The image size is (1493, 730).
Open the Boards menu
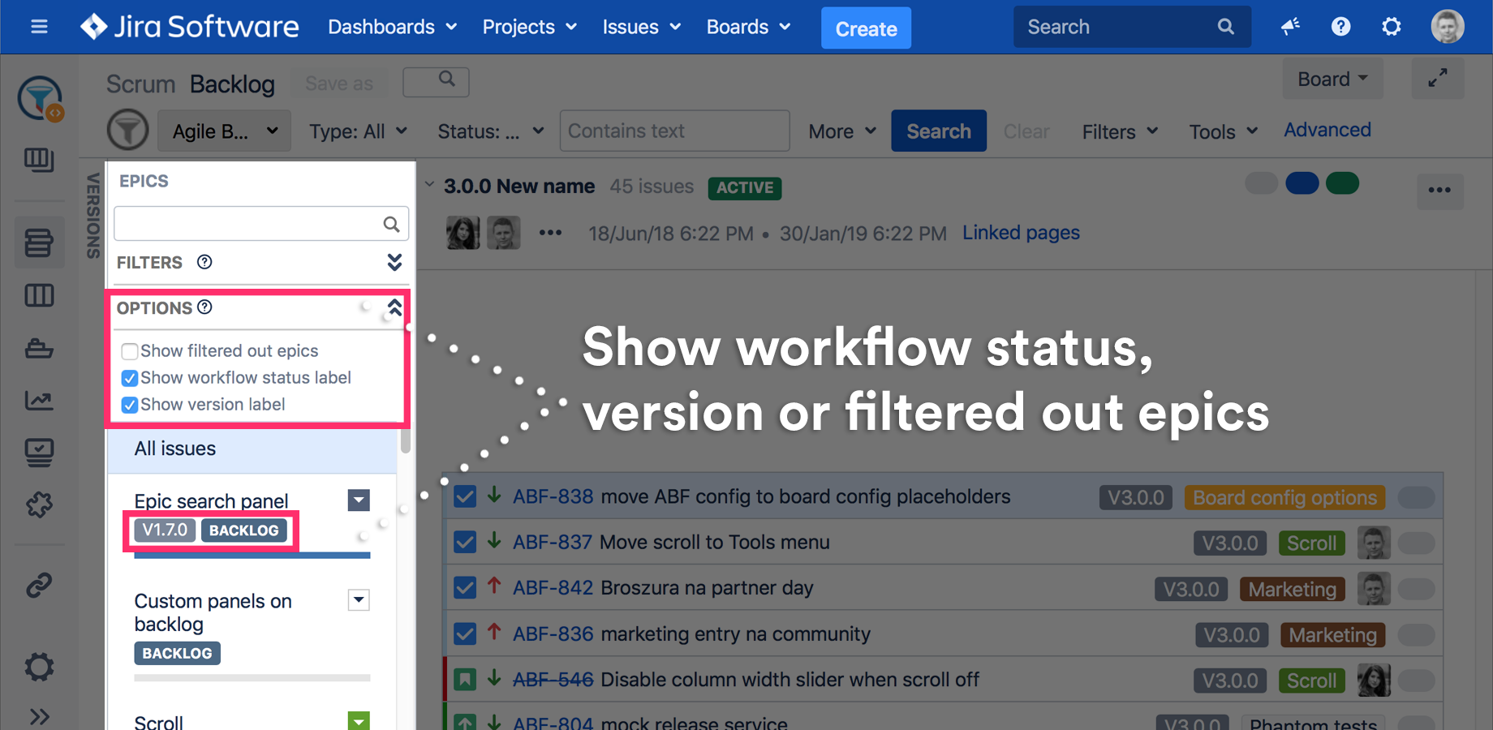pos(748,27)
